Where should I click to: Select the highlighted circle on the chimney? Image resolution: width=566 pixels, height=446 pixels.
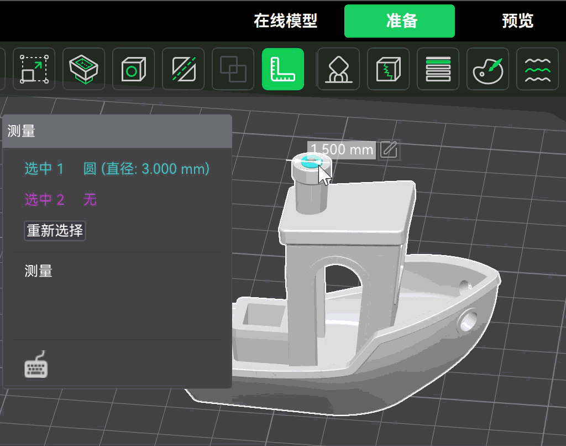coord(311,162)
